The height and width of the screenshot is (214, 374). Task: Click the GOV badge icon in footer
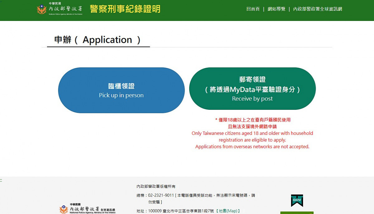tap(297, 201)
